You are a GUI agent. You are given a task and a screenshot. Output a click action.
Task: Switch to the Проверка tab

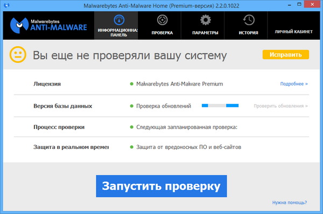coord(159,25)
